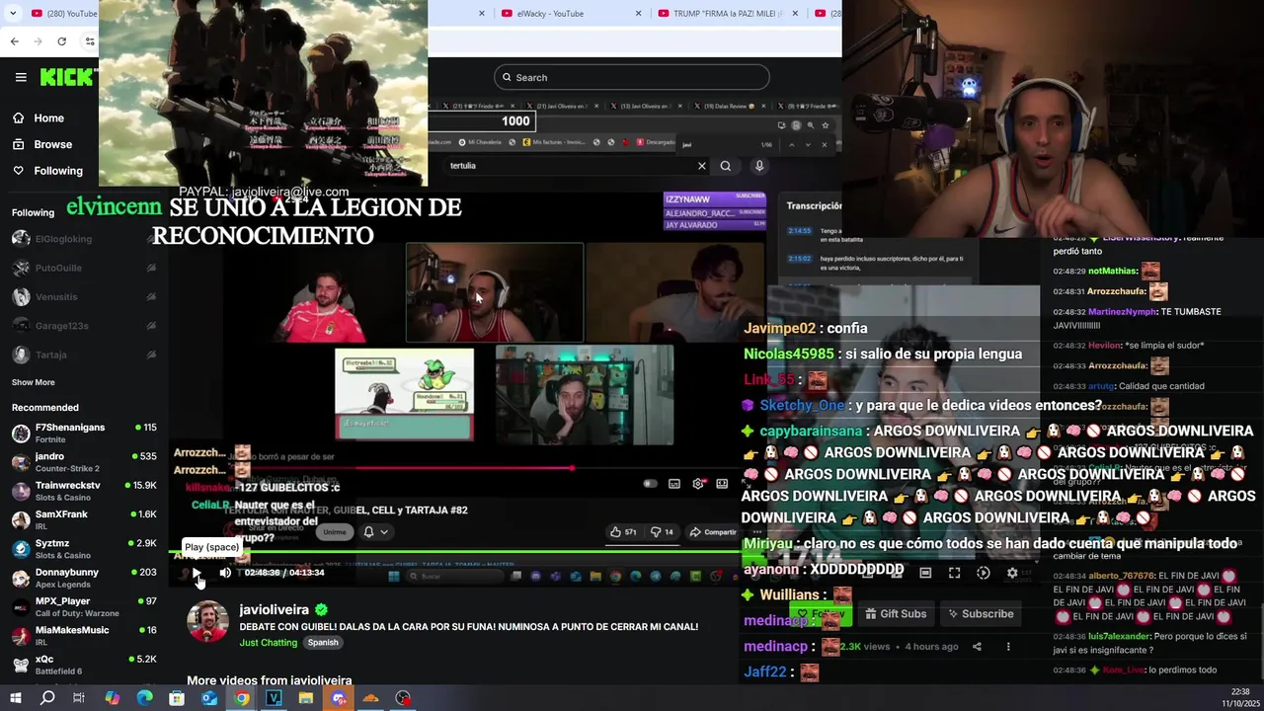Open the Just Chatting category link
The image size is (1264, 711).
pos(269,643)
